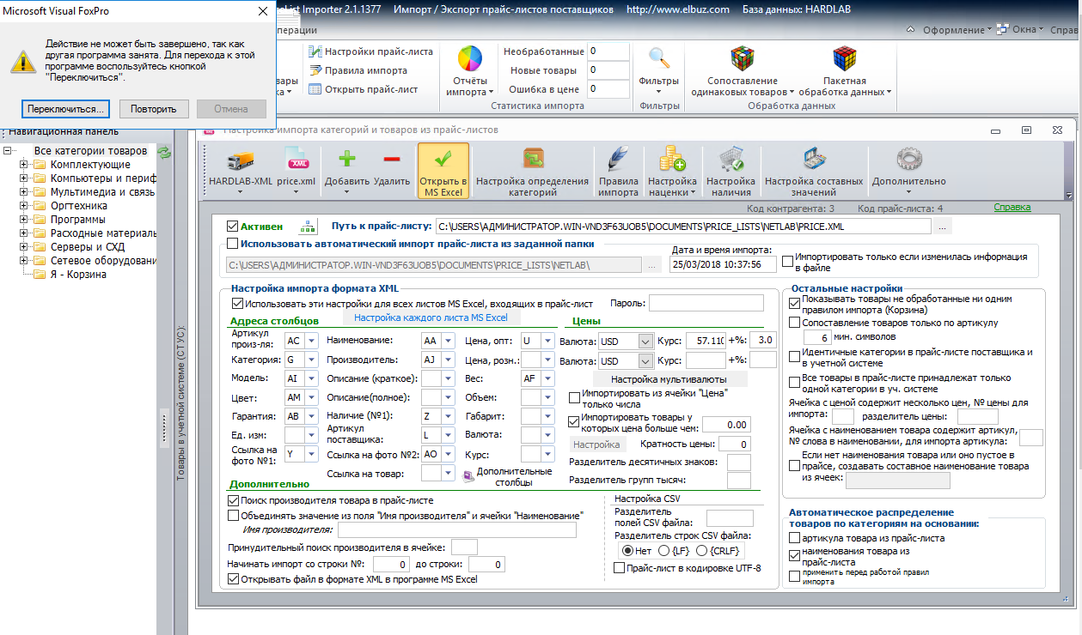
Task: Toggle Поиск производителя товара в прайс-листе
Action: [233, 499]
